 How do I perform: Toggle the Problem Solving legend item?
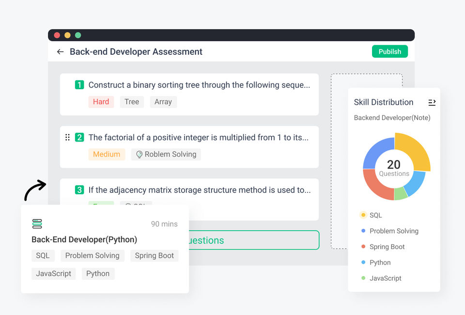[x=393, y=231]
